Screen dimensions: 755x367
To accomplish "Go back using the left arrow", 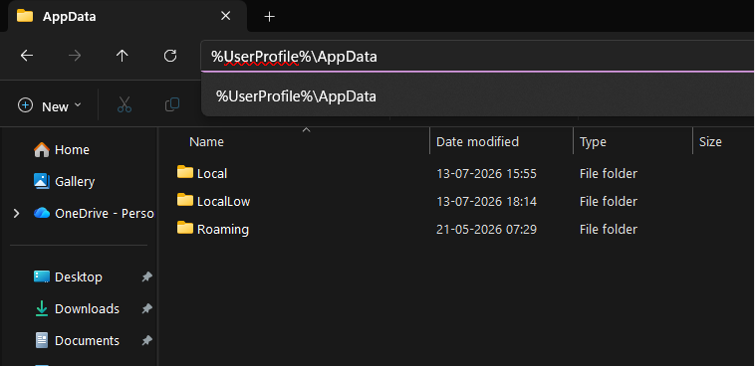I will pyautogui.click(x=27, y=57).
